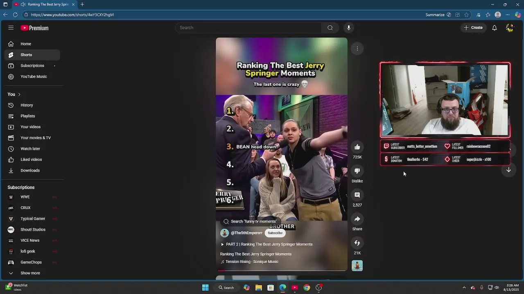Viewport: 524px width, 294px height.
Task: Click the Create button
Action: 473,28
